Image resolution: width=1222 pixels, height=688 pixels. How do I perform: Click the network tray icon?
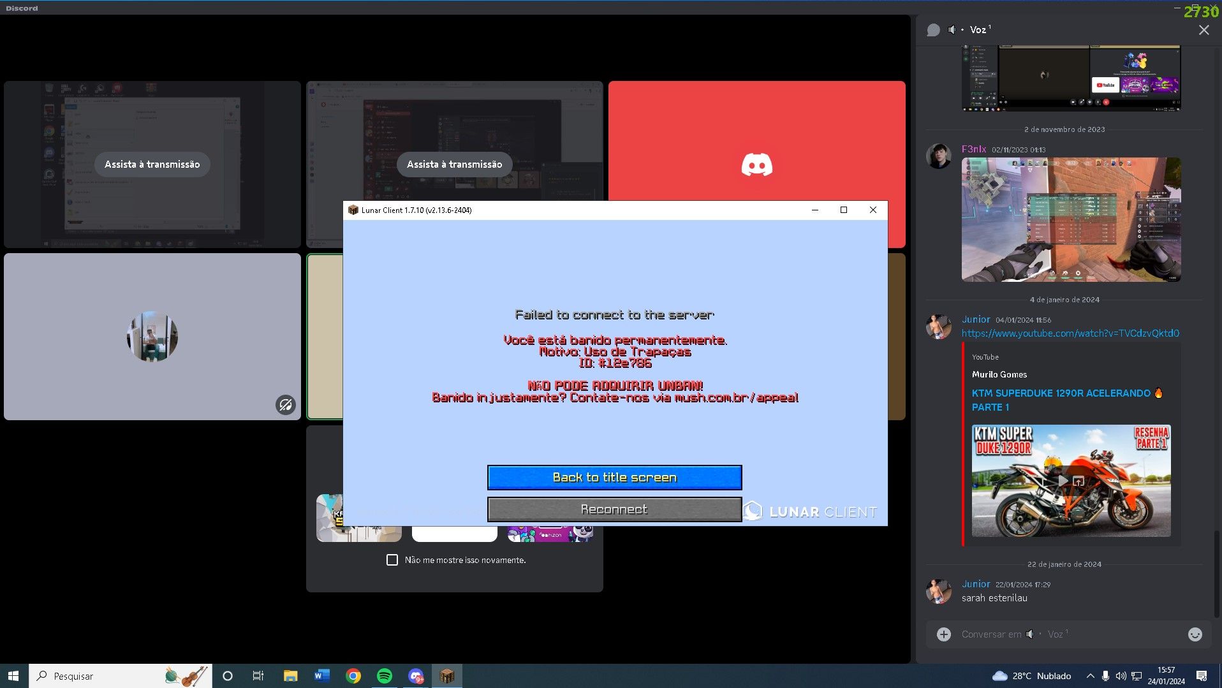[1137, 675]
